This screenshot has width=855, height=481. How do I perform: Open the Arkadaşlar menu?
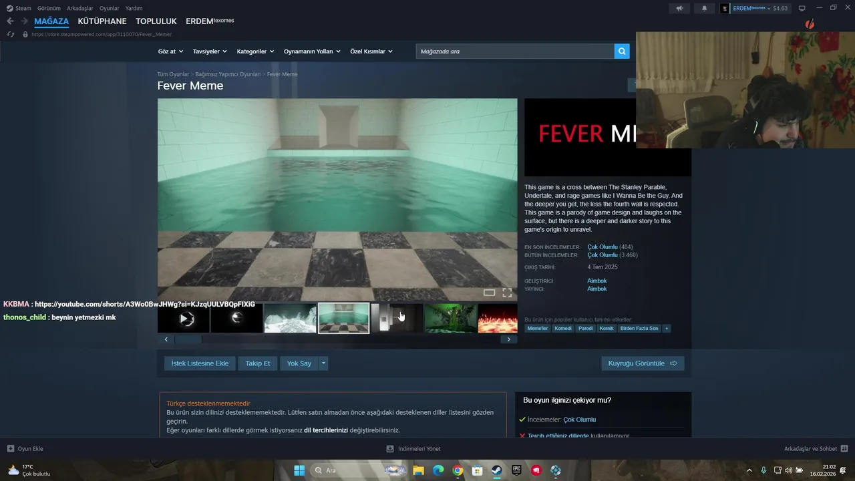coord(80,8)
